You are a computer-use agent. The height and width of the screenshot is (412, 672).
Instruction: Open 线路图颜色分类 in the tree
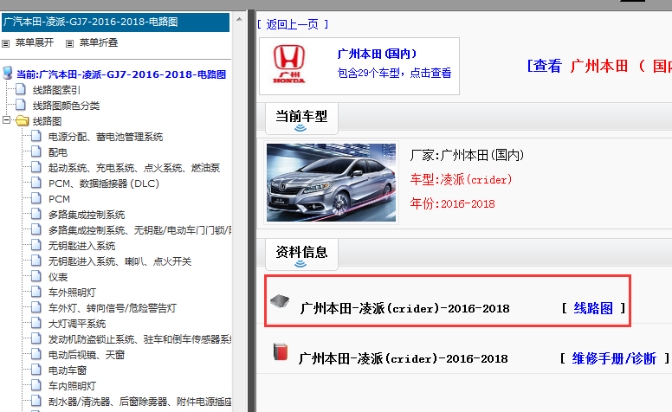(x=66, y=106)
